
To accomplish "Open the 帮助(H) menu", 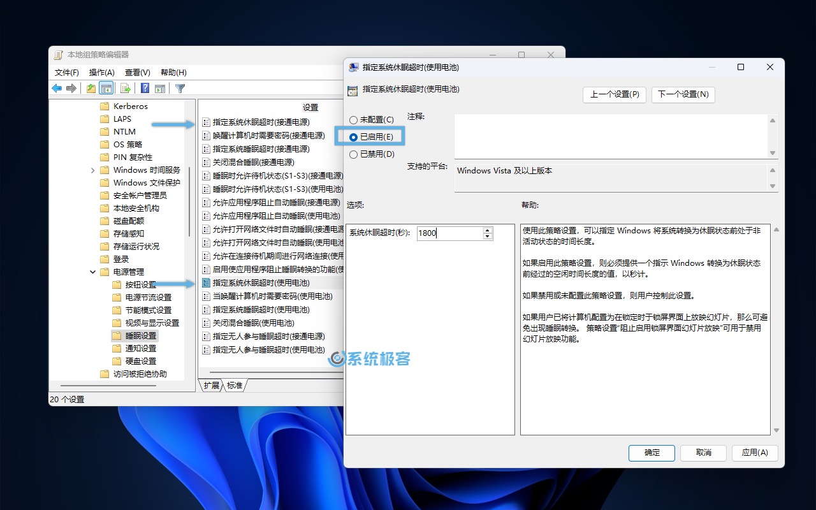I will pyautogui.click(x=173, y=73).
